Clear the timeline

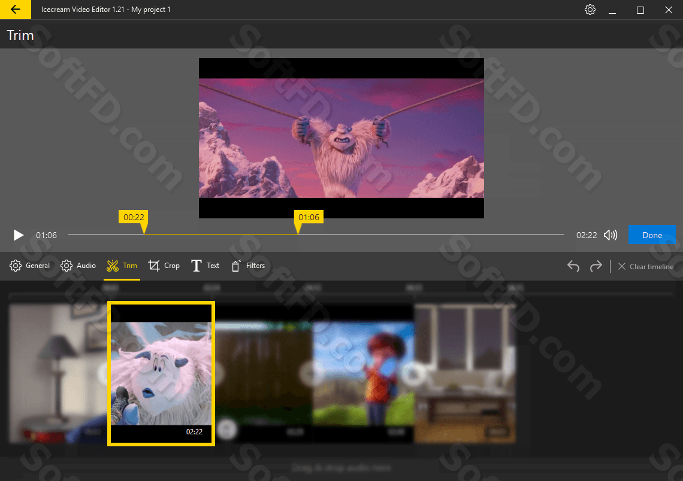pyautogui.click(x=646, y=267)
